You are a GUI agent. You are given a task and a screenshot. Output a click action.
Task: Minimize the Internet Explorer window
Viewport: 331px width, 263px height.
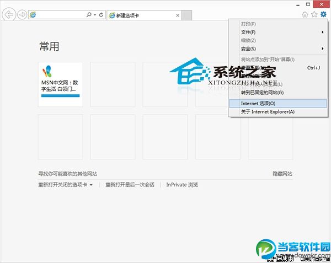[298, 4]
